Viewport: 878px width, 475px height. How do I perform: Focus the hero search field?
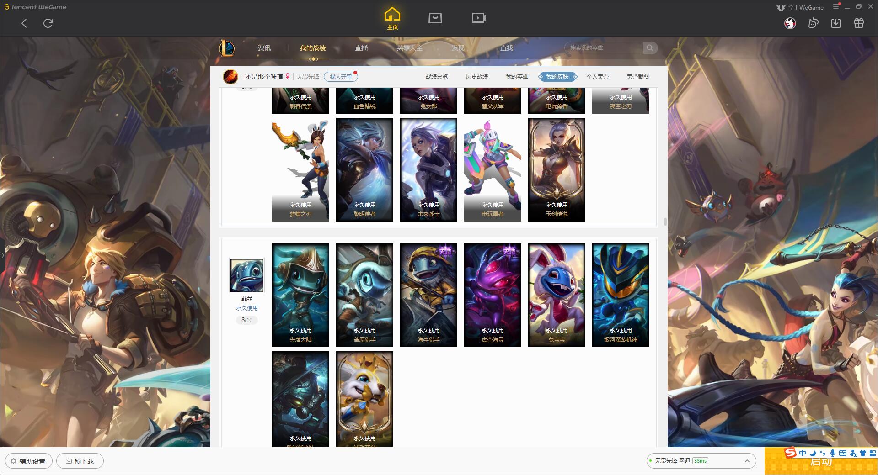604,48
